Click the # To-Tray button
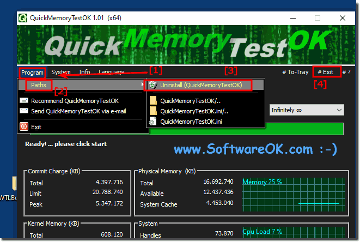360x242 pixels. tap(295, 72)
